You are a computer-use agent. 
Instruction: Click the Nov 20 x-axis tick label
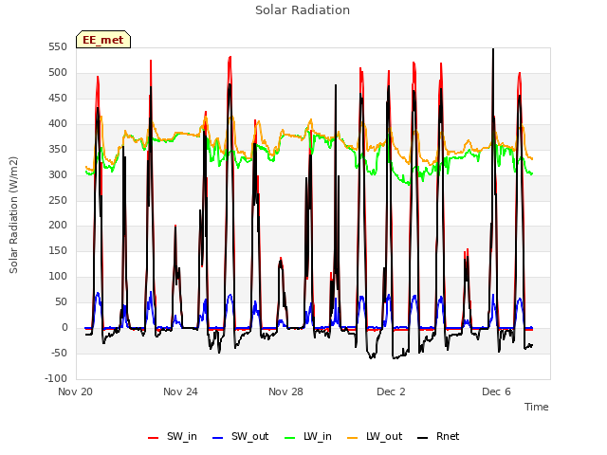click(x=76, y=391)
